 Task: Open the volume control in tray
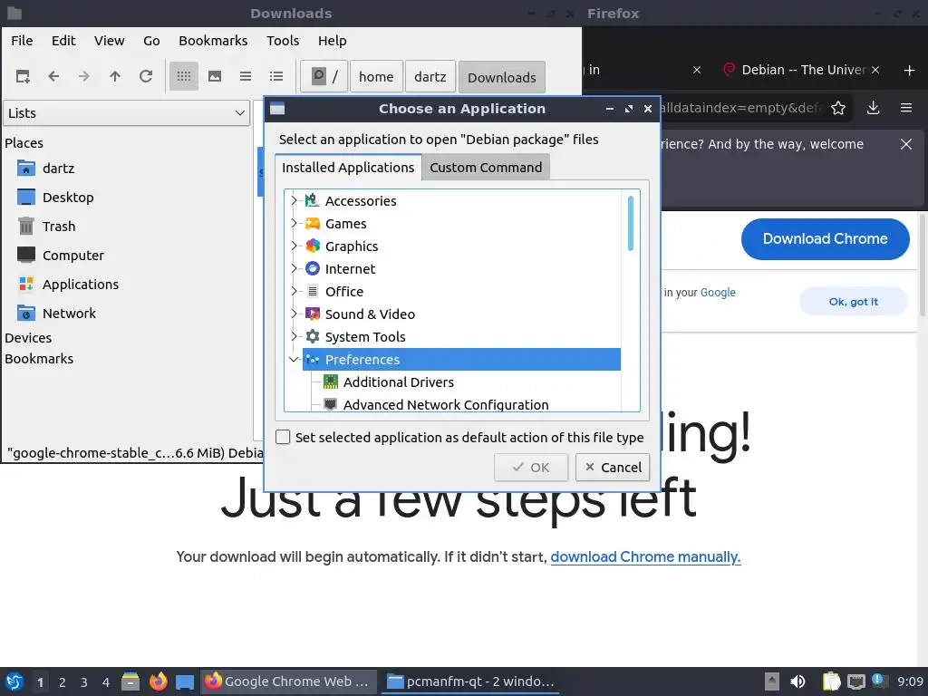tap(797, 681)
